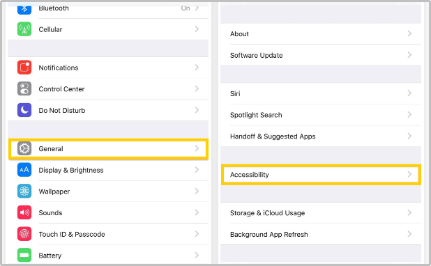
Task: Click the Control Center toggles icon
Action: (x=24, y=88)
